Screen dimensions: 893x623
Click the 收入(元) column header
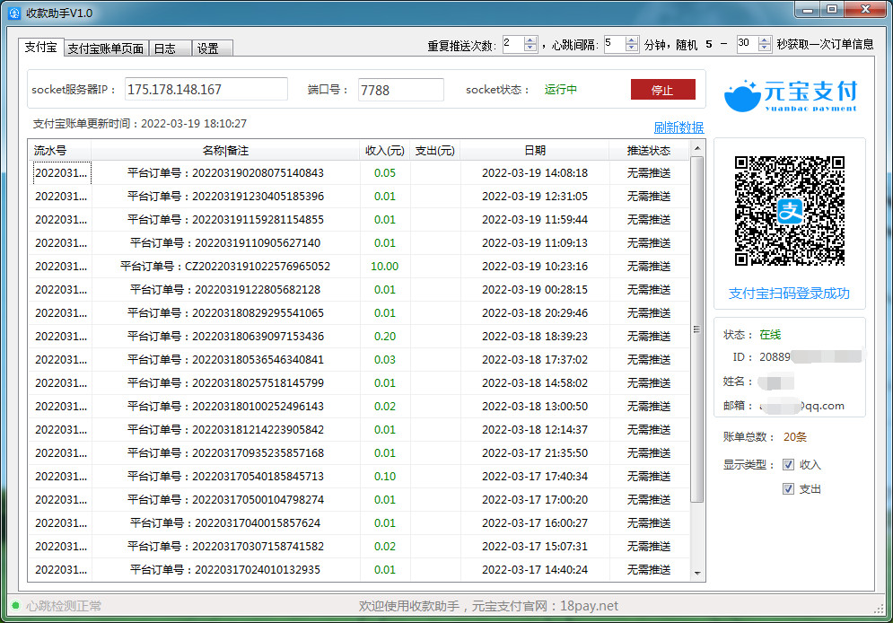(385, 150)
